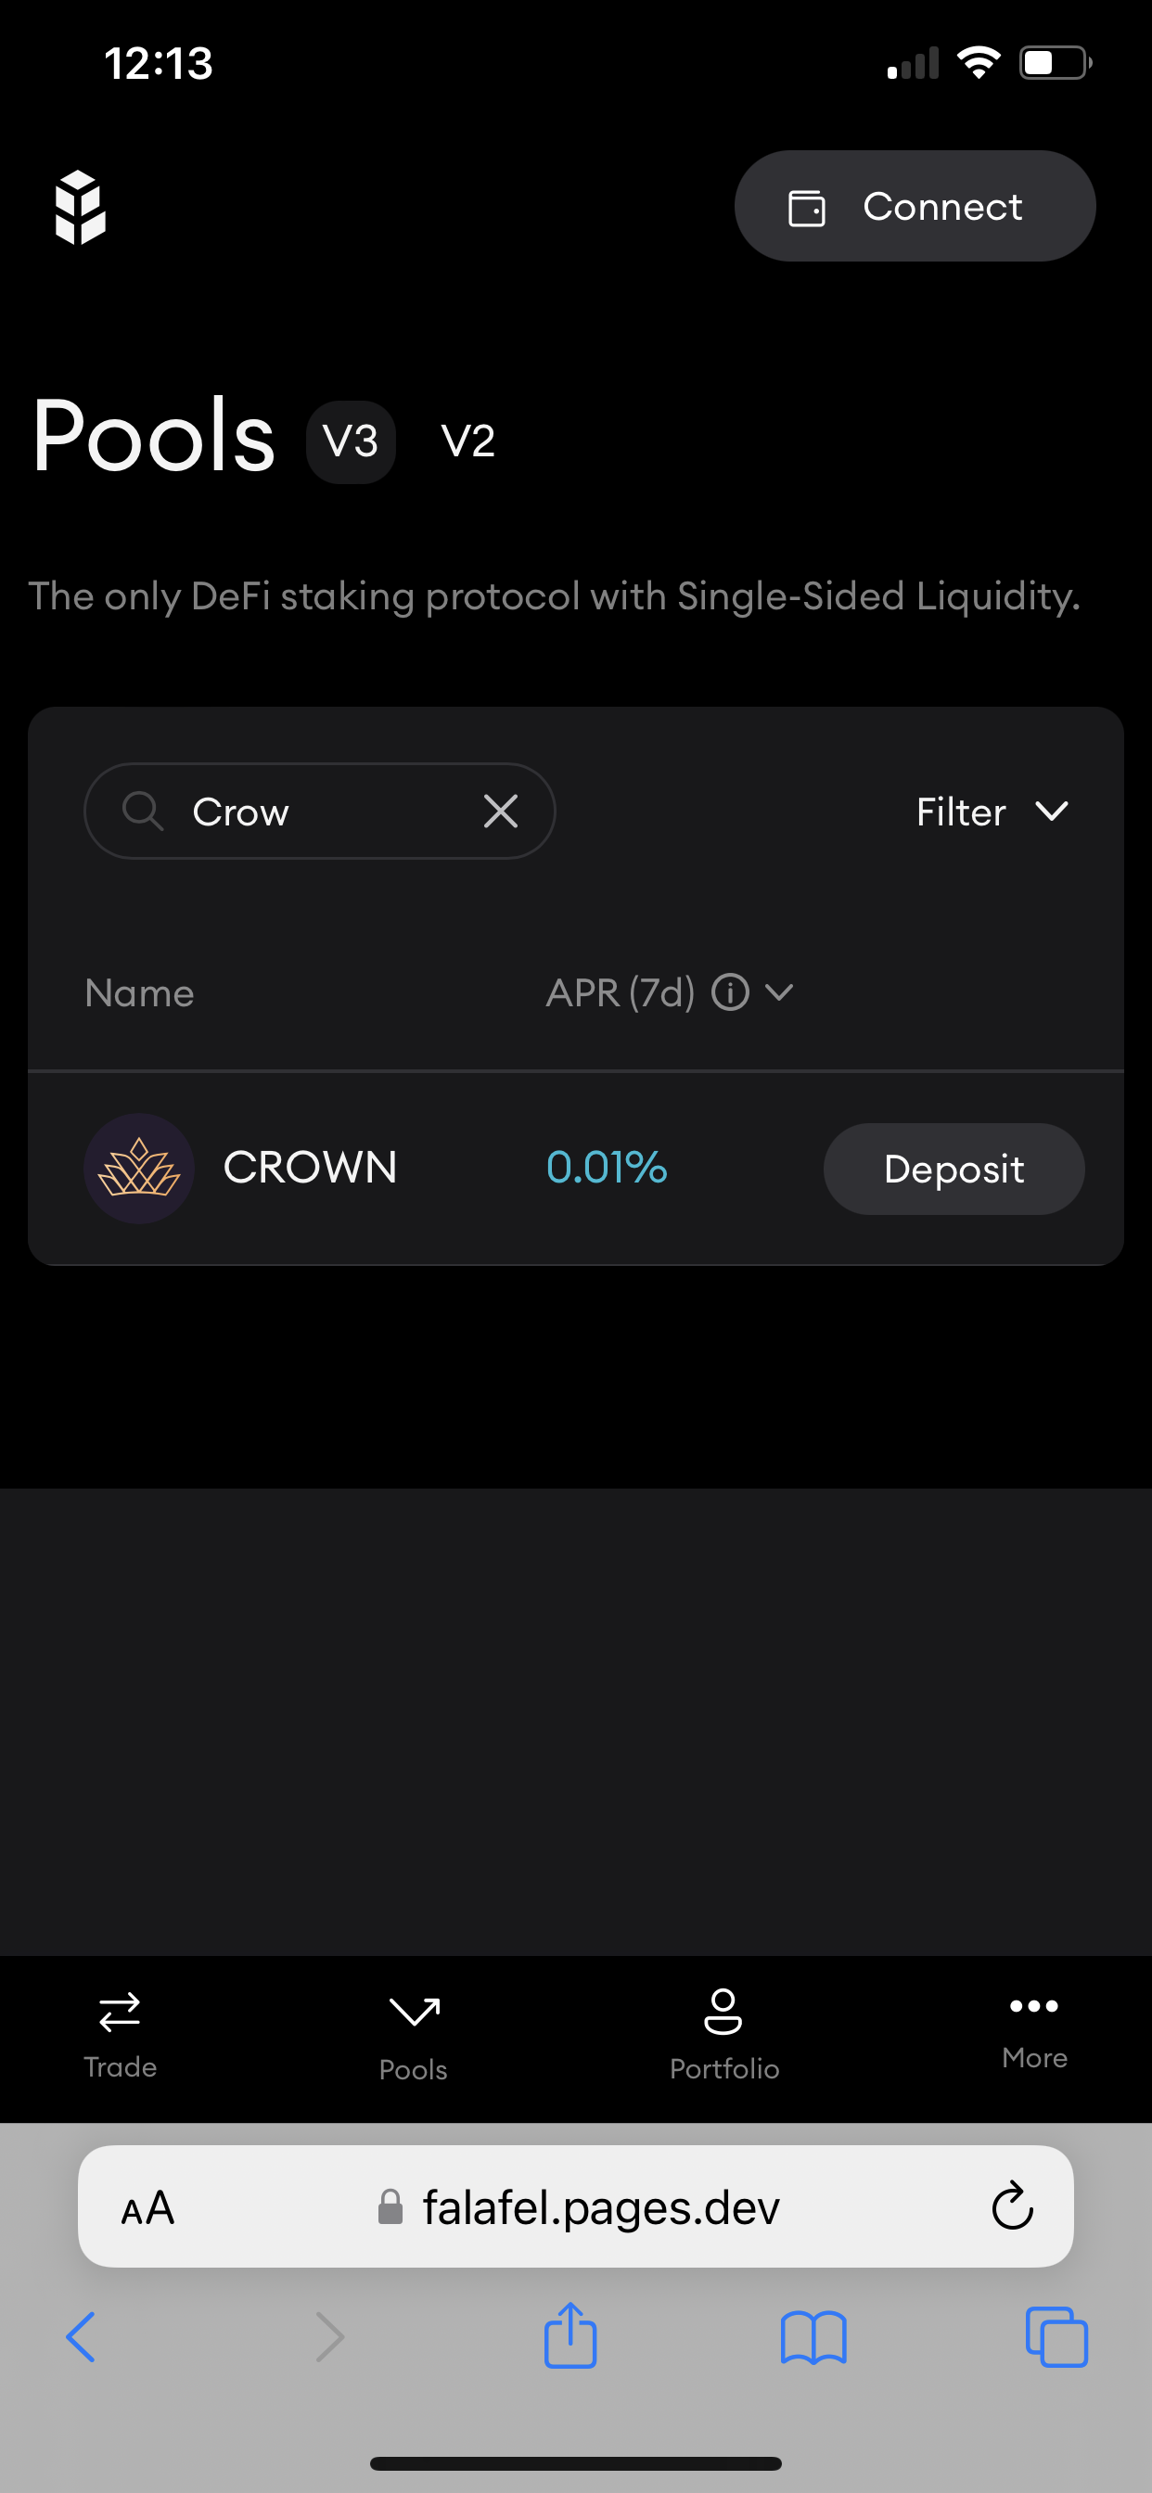Deposit into the CROWN pool
The image size is (1152, 2493).
click(954, 1168)
